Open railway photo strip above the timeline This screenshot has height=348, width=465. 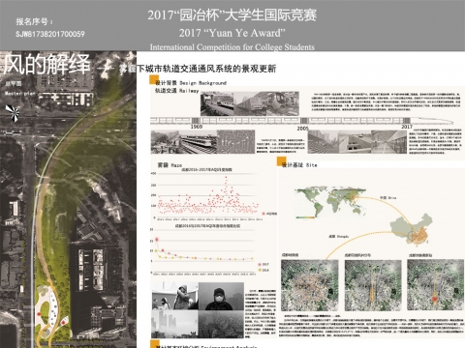tap(250, 103)
